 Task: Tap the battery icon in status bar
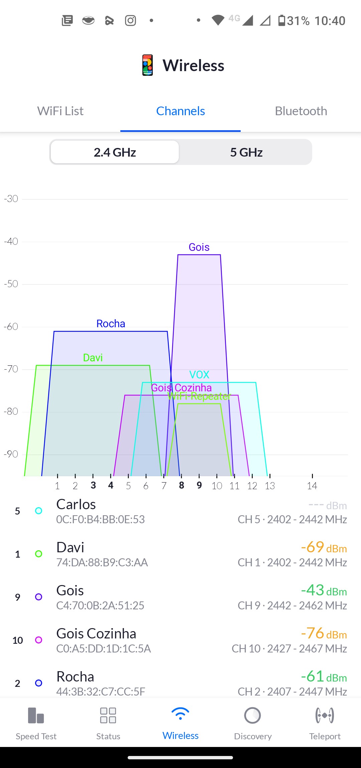pyautogui.click(x=282, y=21)
